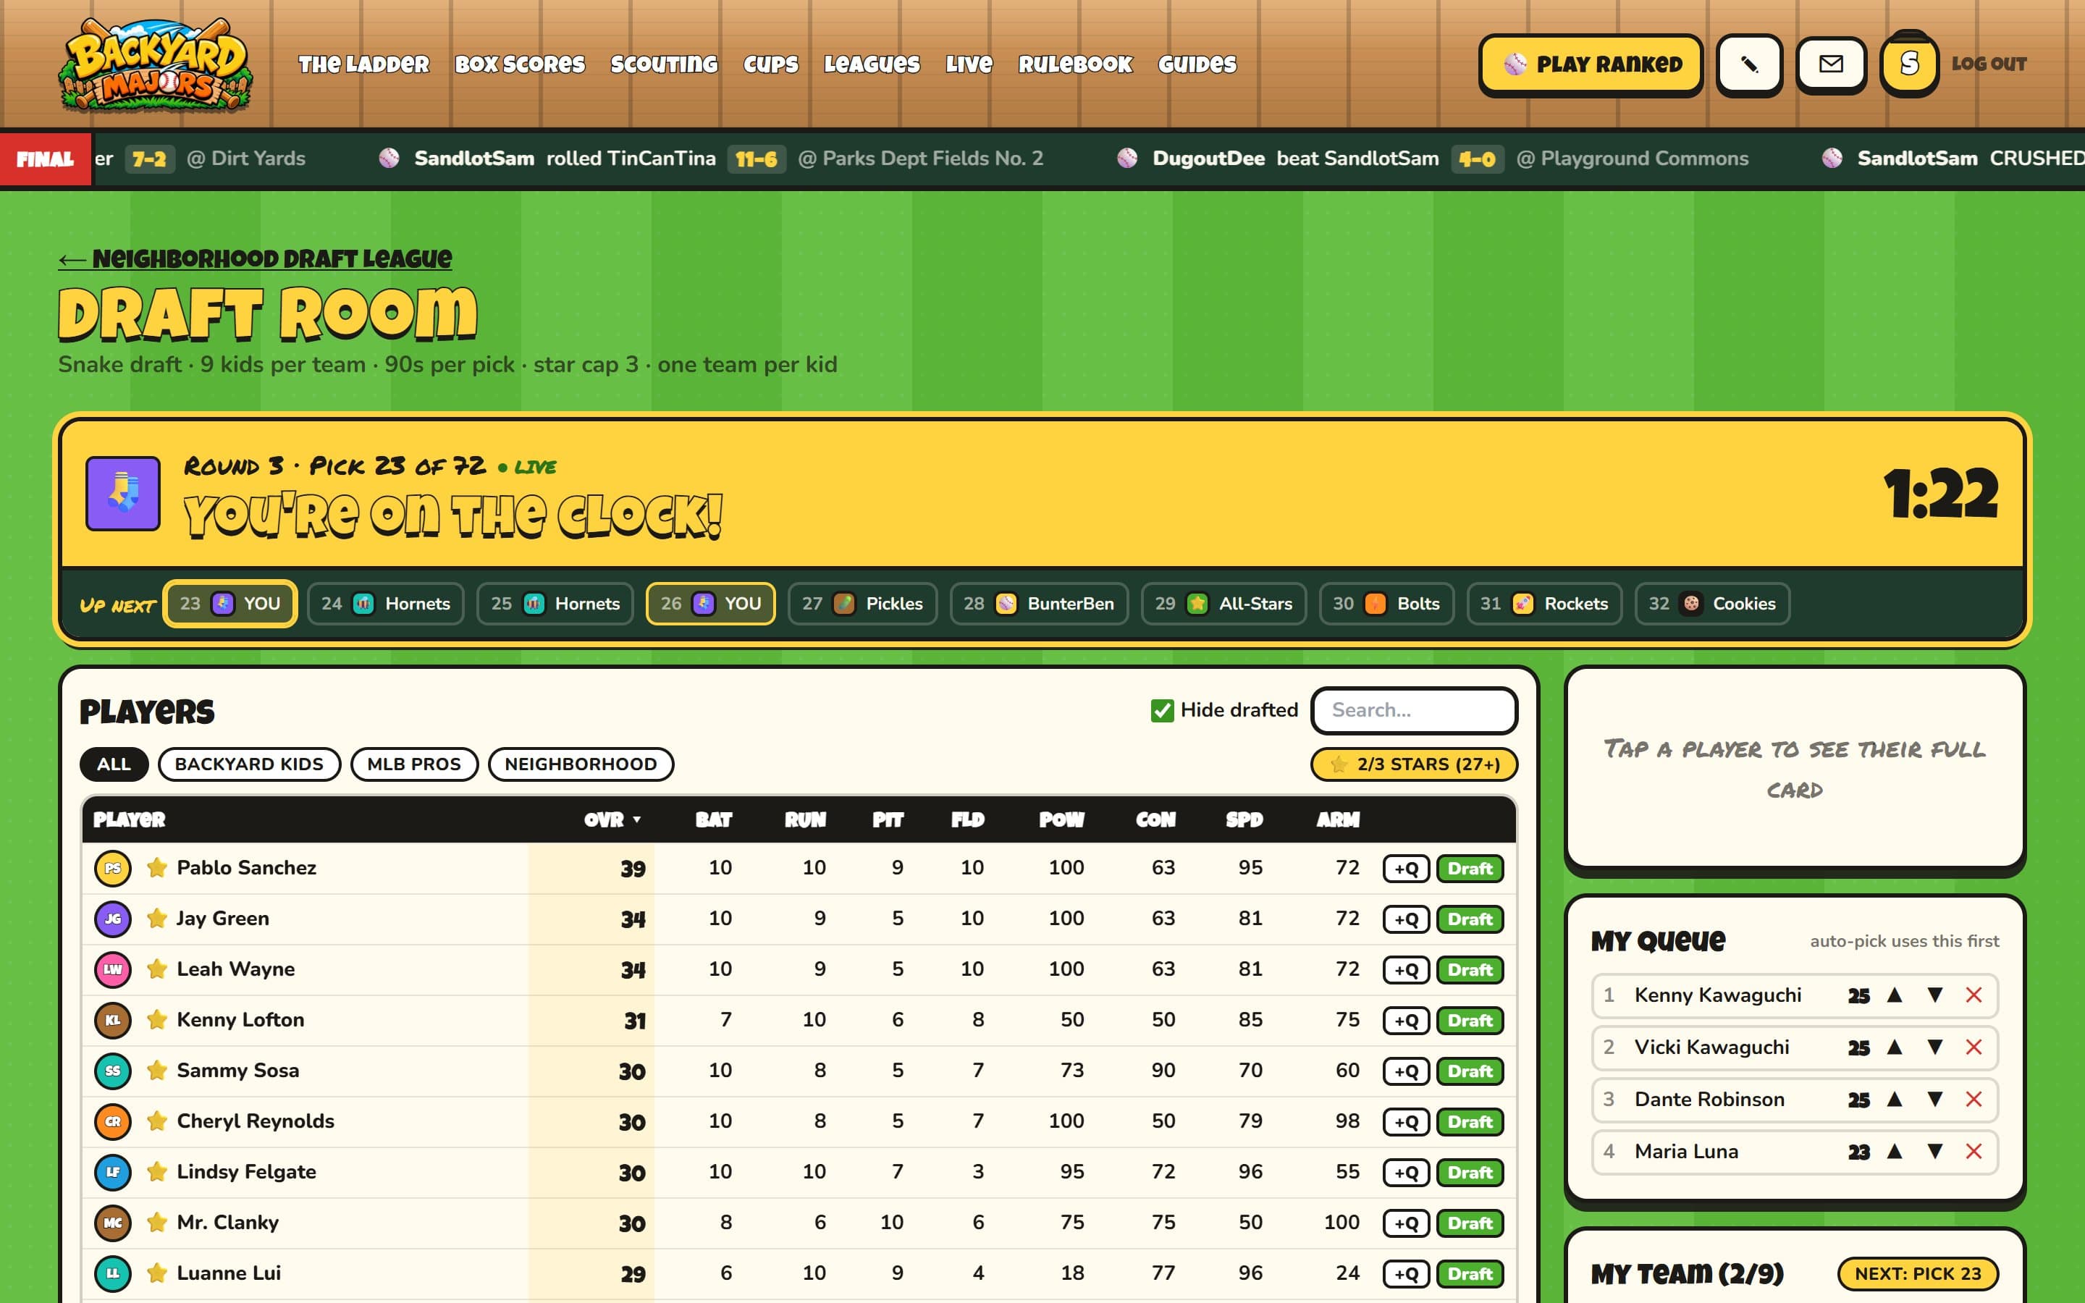
Task: Add Sammy Sosa to queue
Action: point(1406,1072)
